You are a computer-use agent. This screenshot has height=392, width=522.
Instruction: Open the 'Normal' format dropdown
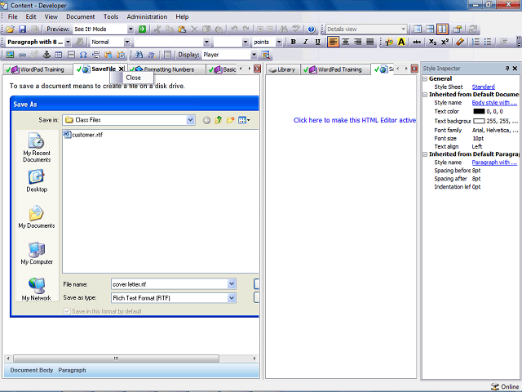click(x=127, y=42)
